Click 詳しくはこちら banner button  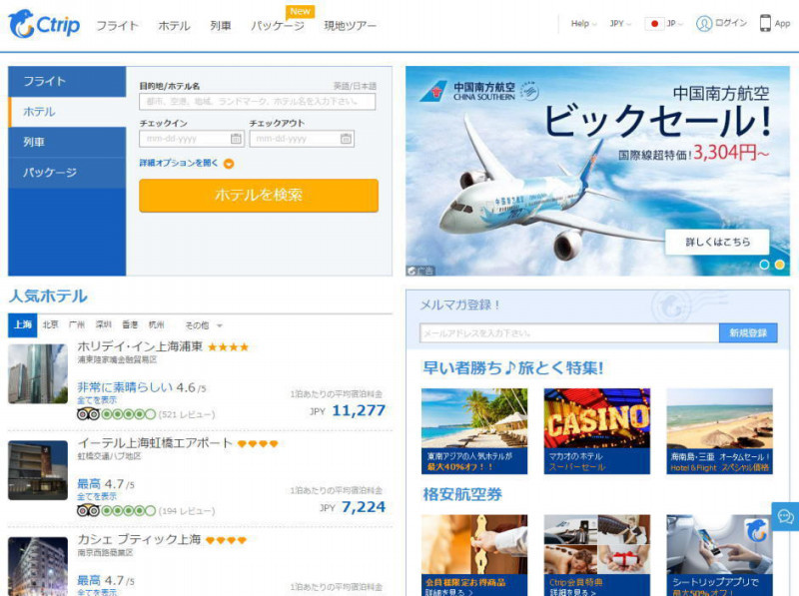[717, 242]
